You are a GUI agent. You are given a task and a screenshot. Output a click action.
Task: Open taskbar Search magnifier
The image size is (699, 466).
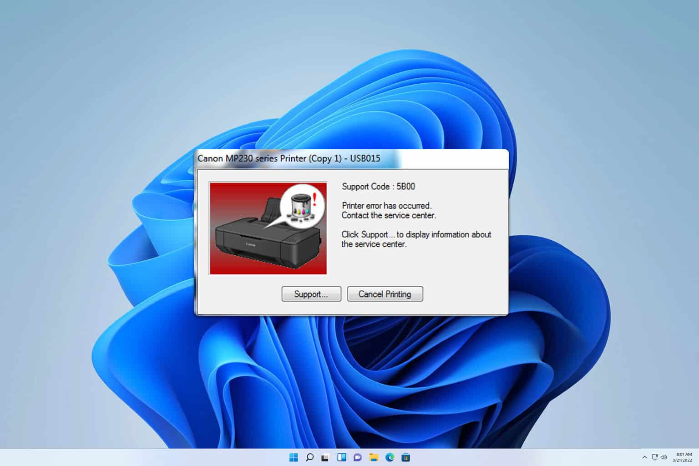point(309,457)
